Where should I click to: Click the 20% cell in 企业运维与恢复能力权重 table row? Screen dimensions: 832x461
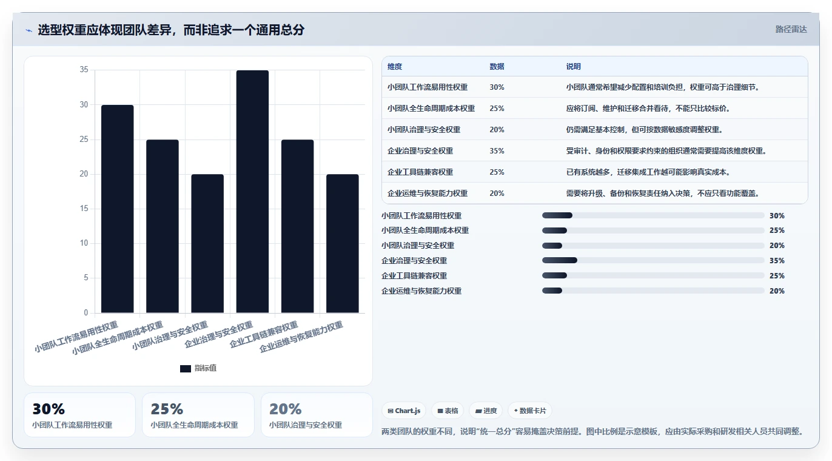click(497, 193)
